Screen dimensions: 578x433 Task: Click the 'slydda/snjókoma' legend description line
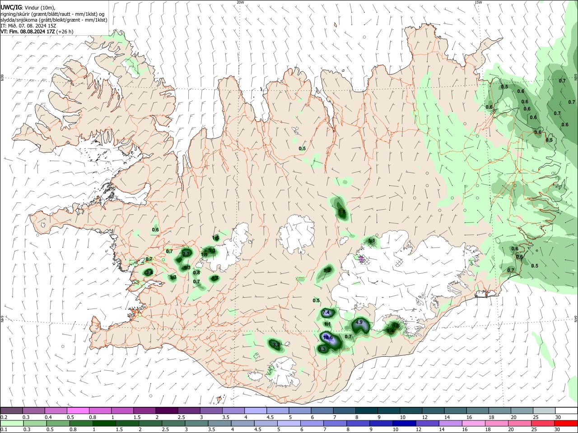coord(54,20)
